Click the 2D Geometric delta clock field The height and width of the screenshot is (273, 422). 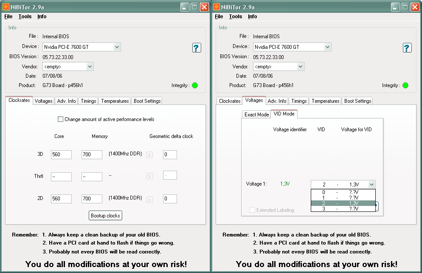coord(170,199)
